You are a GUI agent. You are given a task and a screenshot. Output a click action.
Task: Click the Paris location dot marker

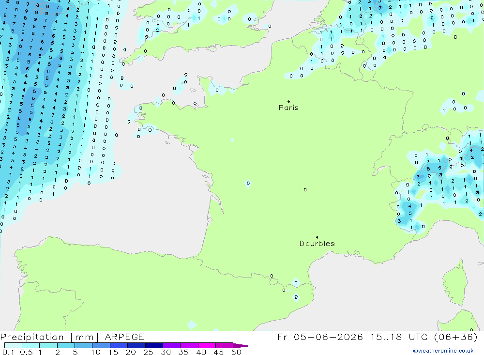coord(288,101)
